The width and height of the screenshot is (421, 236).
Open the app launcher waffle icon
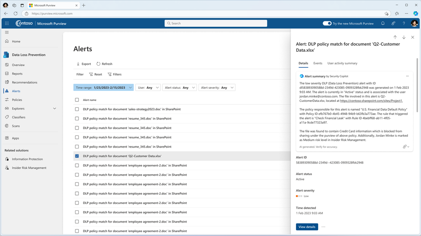pyautogui.click(x=7, y=23)
